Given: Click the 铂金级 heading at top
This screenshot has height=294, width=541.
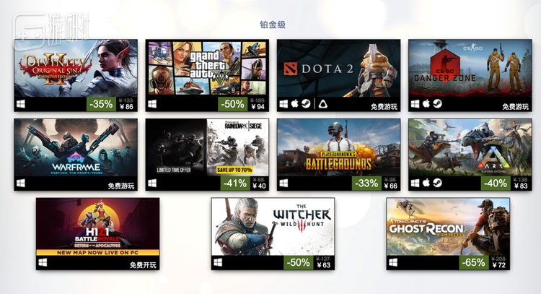Looking at the screenshot, I should [273, 25].
